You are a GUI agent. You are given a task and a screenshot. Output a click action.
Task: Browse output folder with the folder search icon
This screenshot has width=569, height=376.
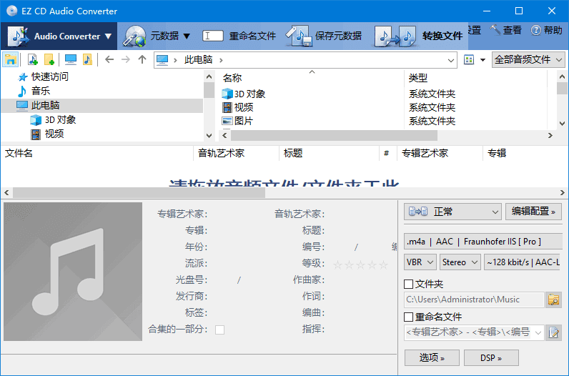click(x=554, y=300)
